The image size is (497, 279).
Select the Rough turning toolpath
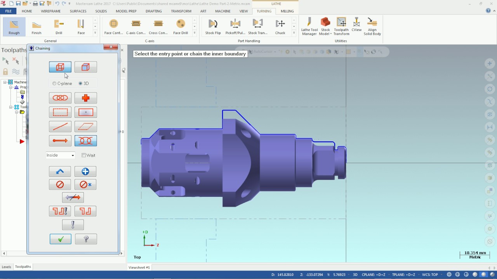coord(14,27)
